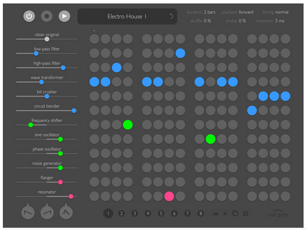Disable the last bit crusher step
307x230 pixels.
point(286,96)
